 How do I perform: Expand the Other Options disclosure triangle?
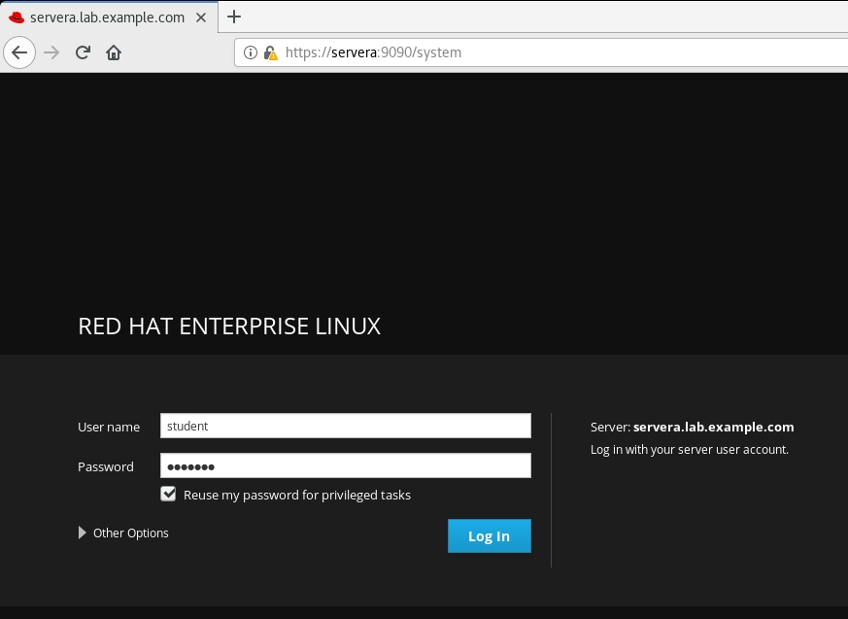pyautogui.click(x=83, y=533)
